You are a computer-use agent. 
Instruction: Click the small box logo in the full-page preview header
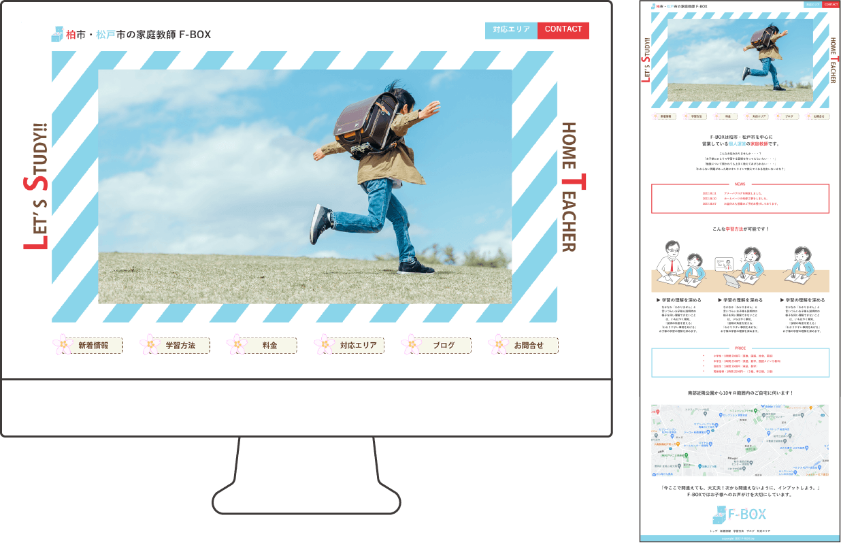[x=653, y=6]
